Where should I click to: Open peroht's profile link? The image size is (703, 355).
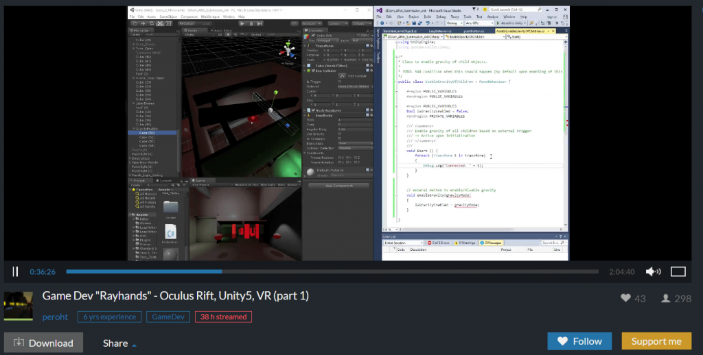[55, 317]
